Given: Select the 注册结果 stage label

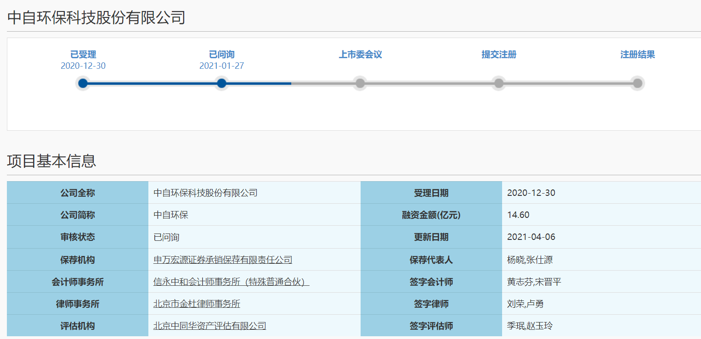Looking at the screenshot, I should pos(638,55).
